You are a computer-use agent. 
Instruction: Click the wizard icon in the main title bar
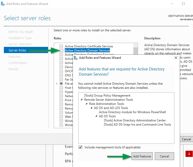[3, 4]
